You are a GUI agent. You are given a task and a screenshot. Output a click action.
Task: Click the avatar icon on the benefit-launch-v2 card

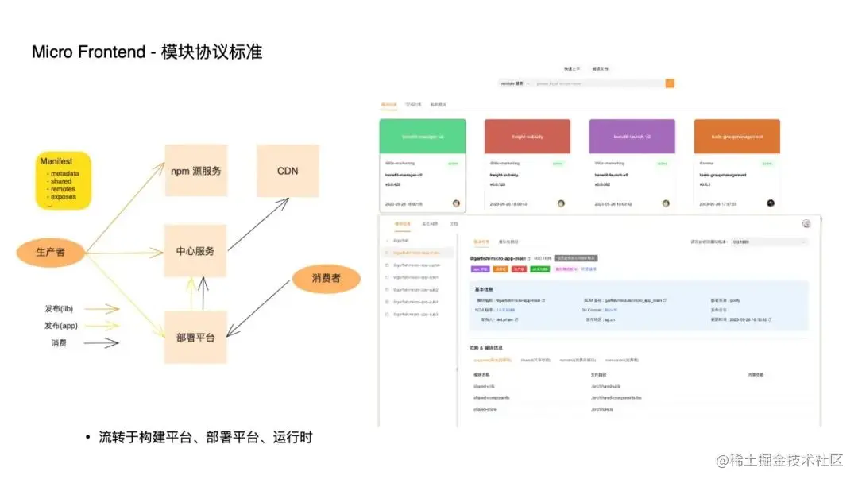click(664, 202)
